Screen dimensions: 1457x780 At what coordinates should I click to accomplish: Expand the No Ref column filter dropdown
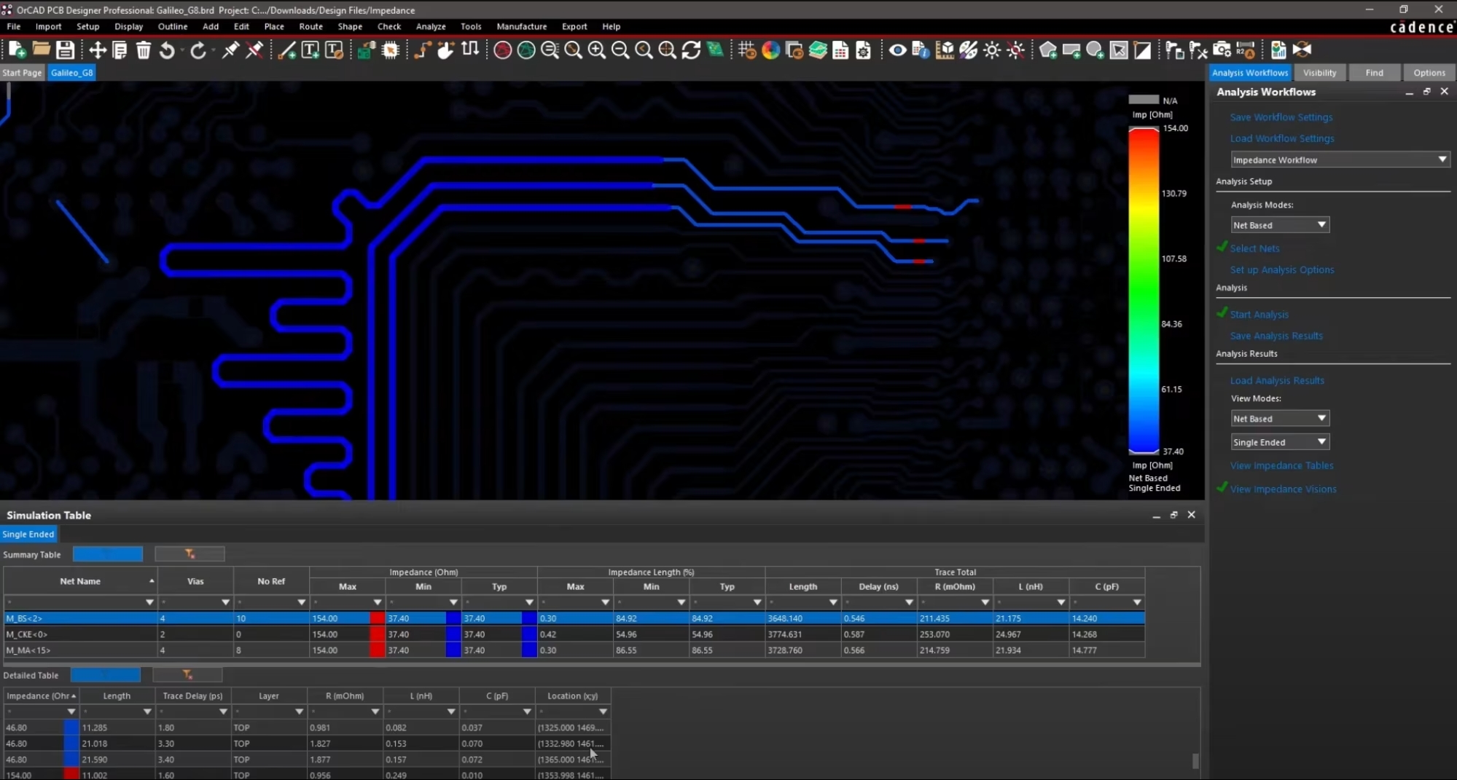click(x=301, y=602)
